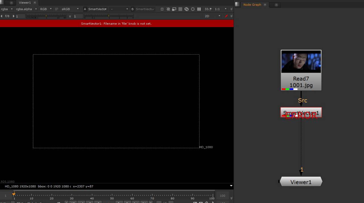Toggle the proxy mode icon

click(174, 9)
